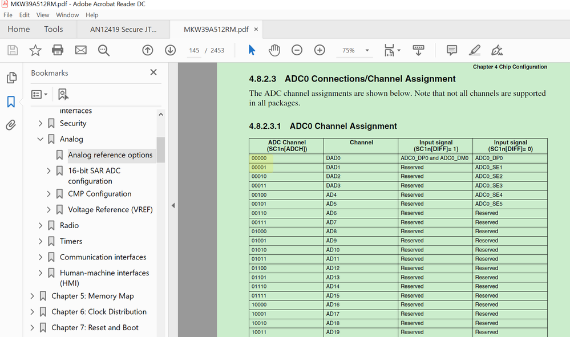Expand the Timers bookmark
This screenshot has width=570, height=337.
pos(41,241)
